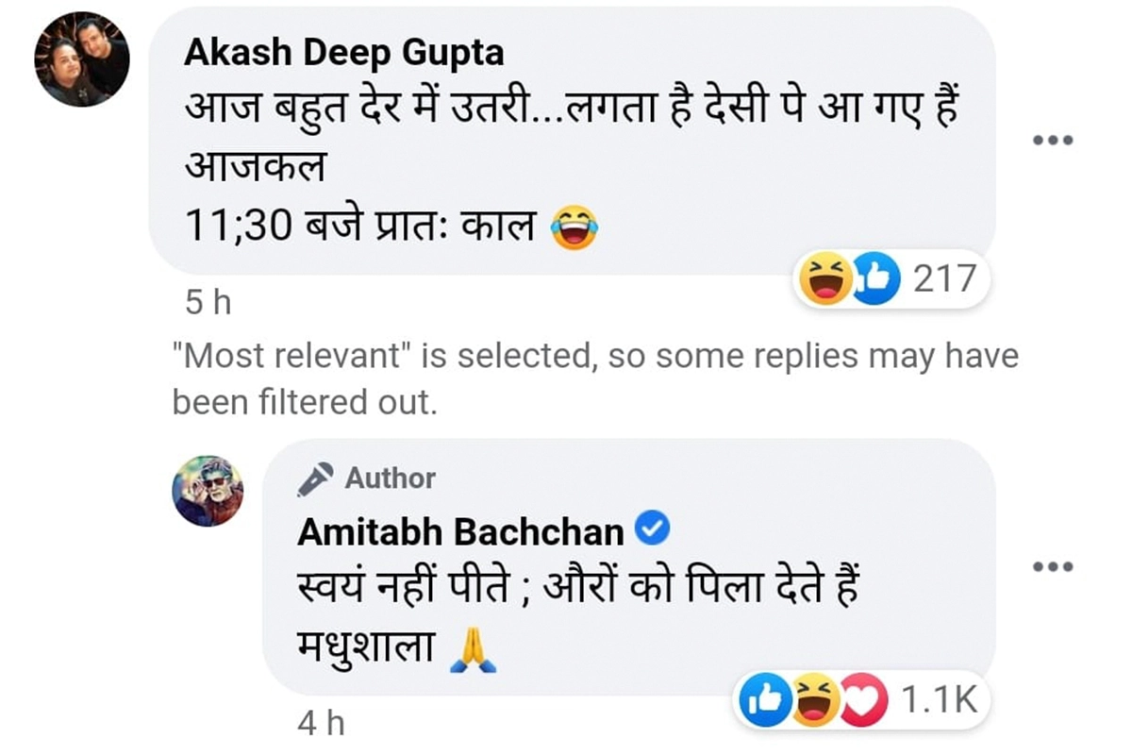Show who reacted using the 217 count
This screenshot has height=755, width=1132.
tap(944, 279)
